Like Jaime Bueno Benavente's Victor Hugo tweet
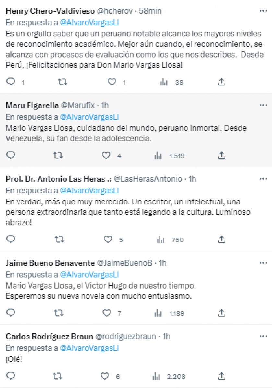This screenshot has height=390, width=272. (107, 313)
